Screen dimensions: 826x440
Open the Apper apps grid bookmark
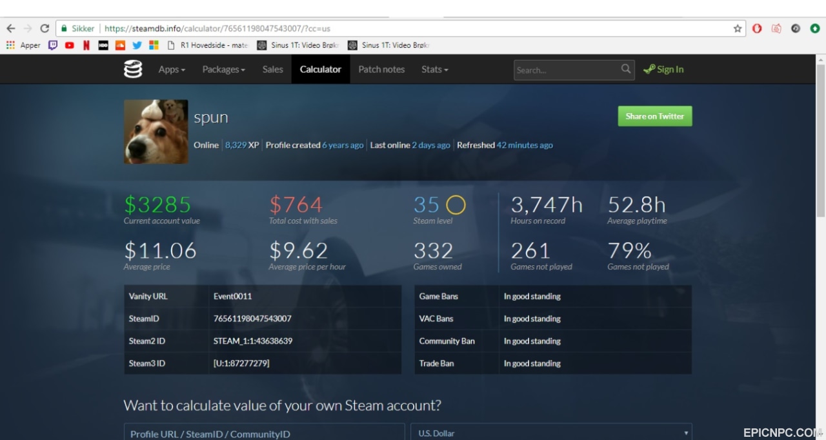[x=23, y=45]
